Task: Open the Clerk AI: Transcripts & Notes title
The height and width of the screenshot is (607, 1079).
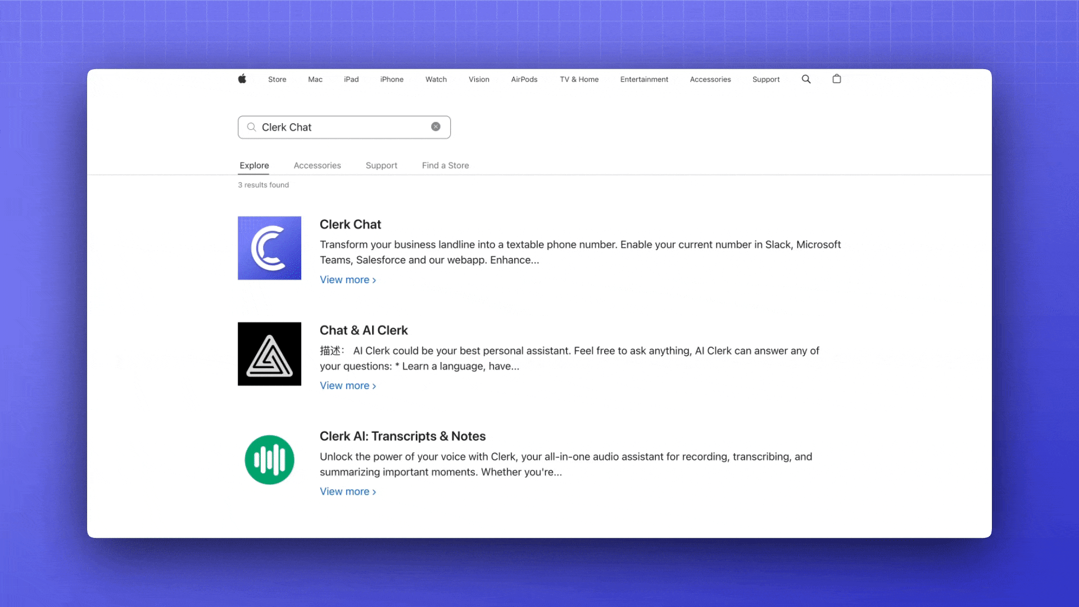Action: click(x=402, y=436)
